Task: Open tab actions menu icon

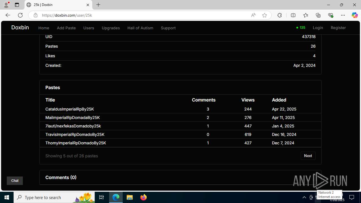Action: pyautogui.click(x=17, y=5)
